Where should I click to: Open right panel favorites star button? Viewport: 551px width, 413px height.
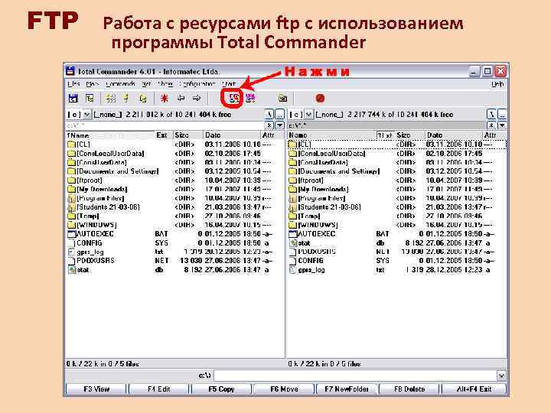click(x=491, y=125)
